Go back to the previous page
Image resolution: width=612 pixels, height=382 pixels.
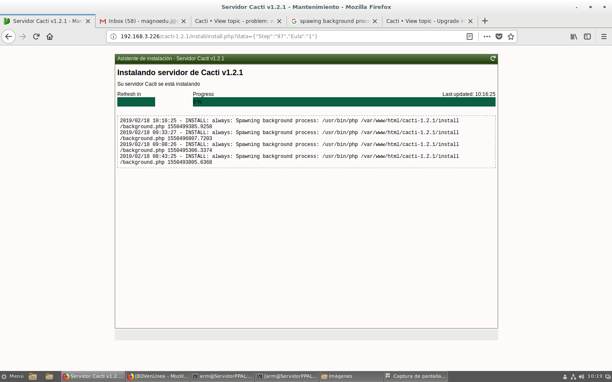[x=8, y=37]
